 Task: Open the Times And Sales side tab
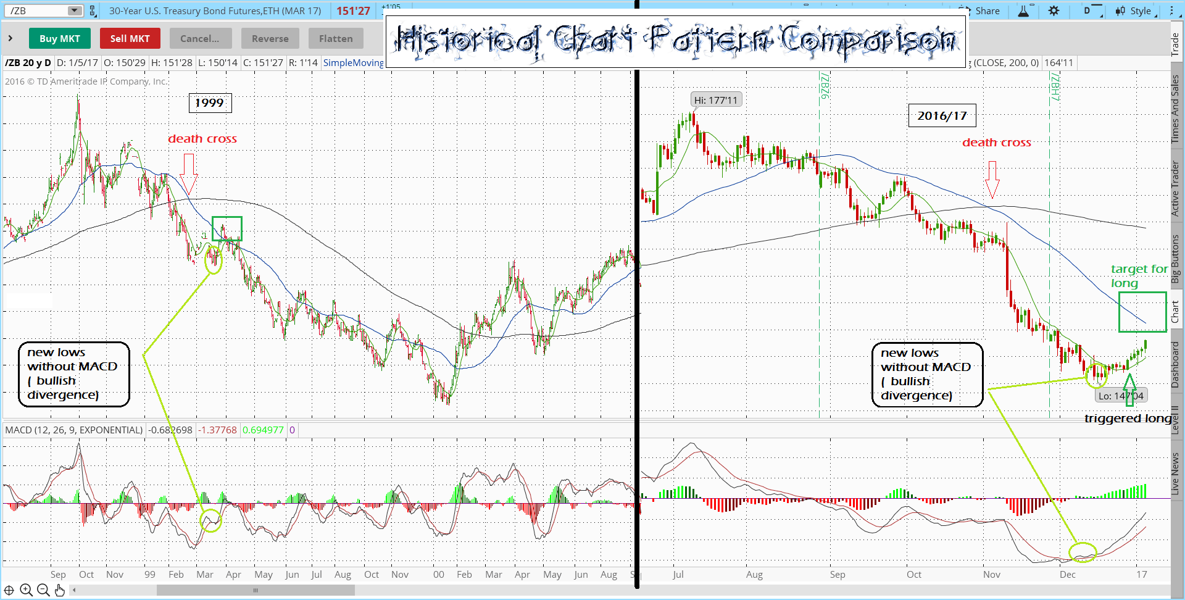click(1176, 109)
